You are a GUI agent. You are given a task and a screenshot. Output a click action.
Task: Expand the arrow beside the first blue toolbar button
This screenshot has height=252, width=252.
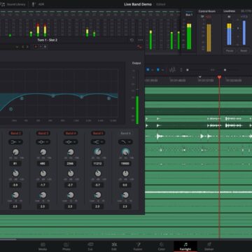click(x=153, y=70)
